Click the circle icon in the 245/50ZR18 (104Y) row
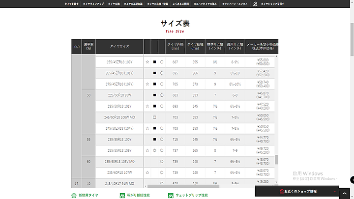Image resolution: width=354 pixels, height=199 pixels. [162, 128]
